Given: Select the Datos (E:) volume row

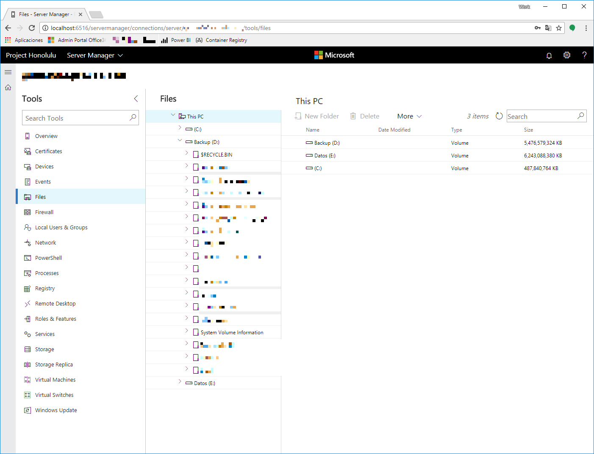Looking at the screenshot, I should pos(437,155).
